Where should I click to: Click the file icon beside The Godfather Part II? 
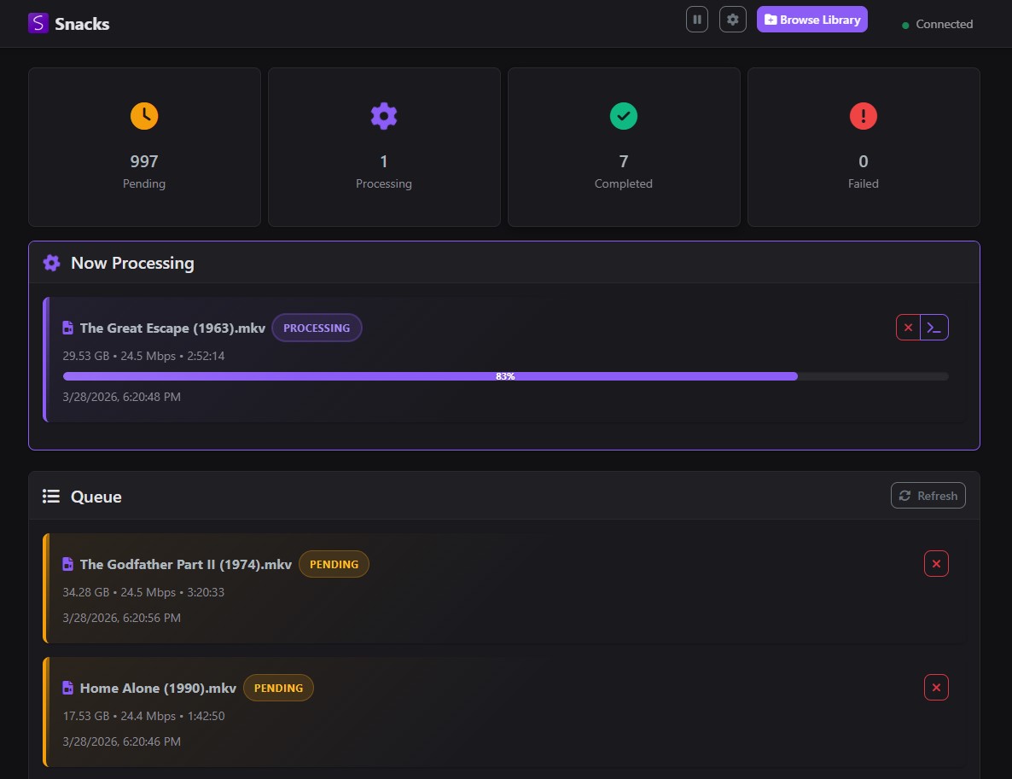(67, 564)
